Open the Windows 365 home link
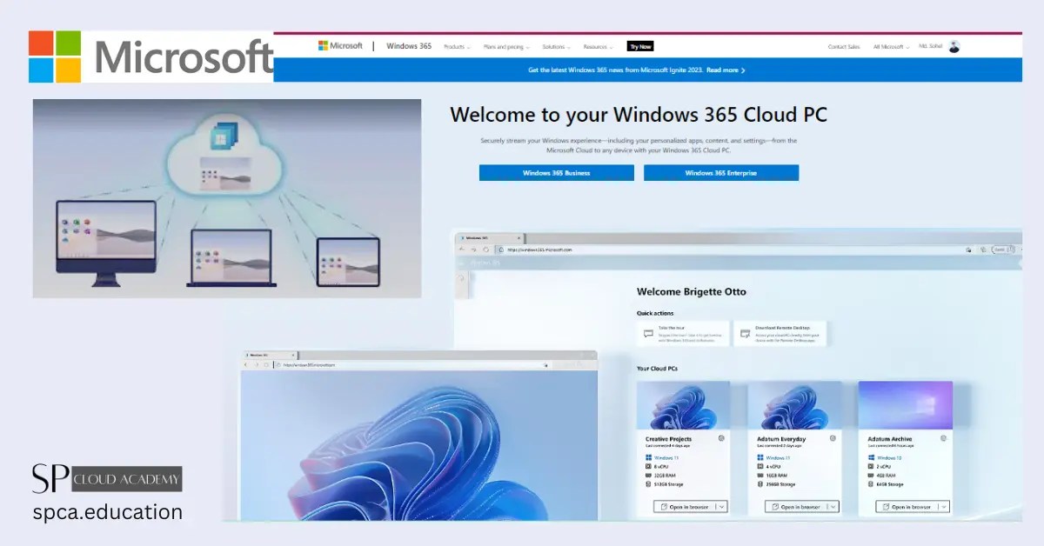The height and width of the screenshot is (546, 1044). click(x=409, y=46)
